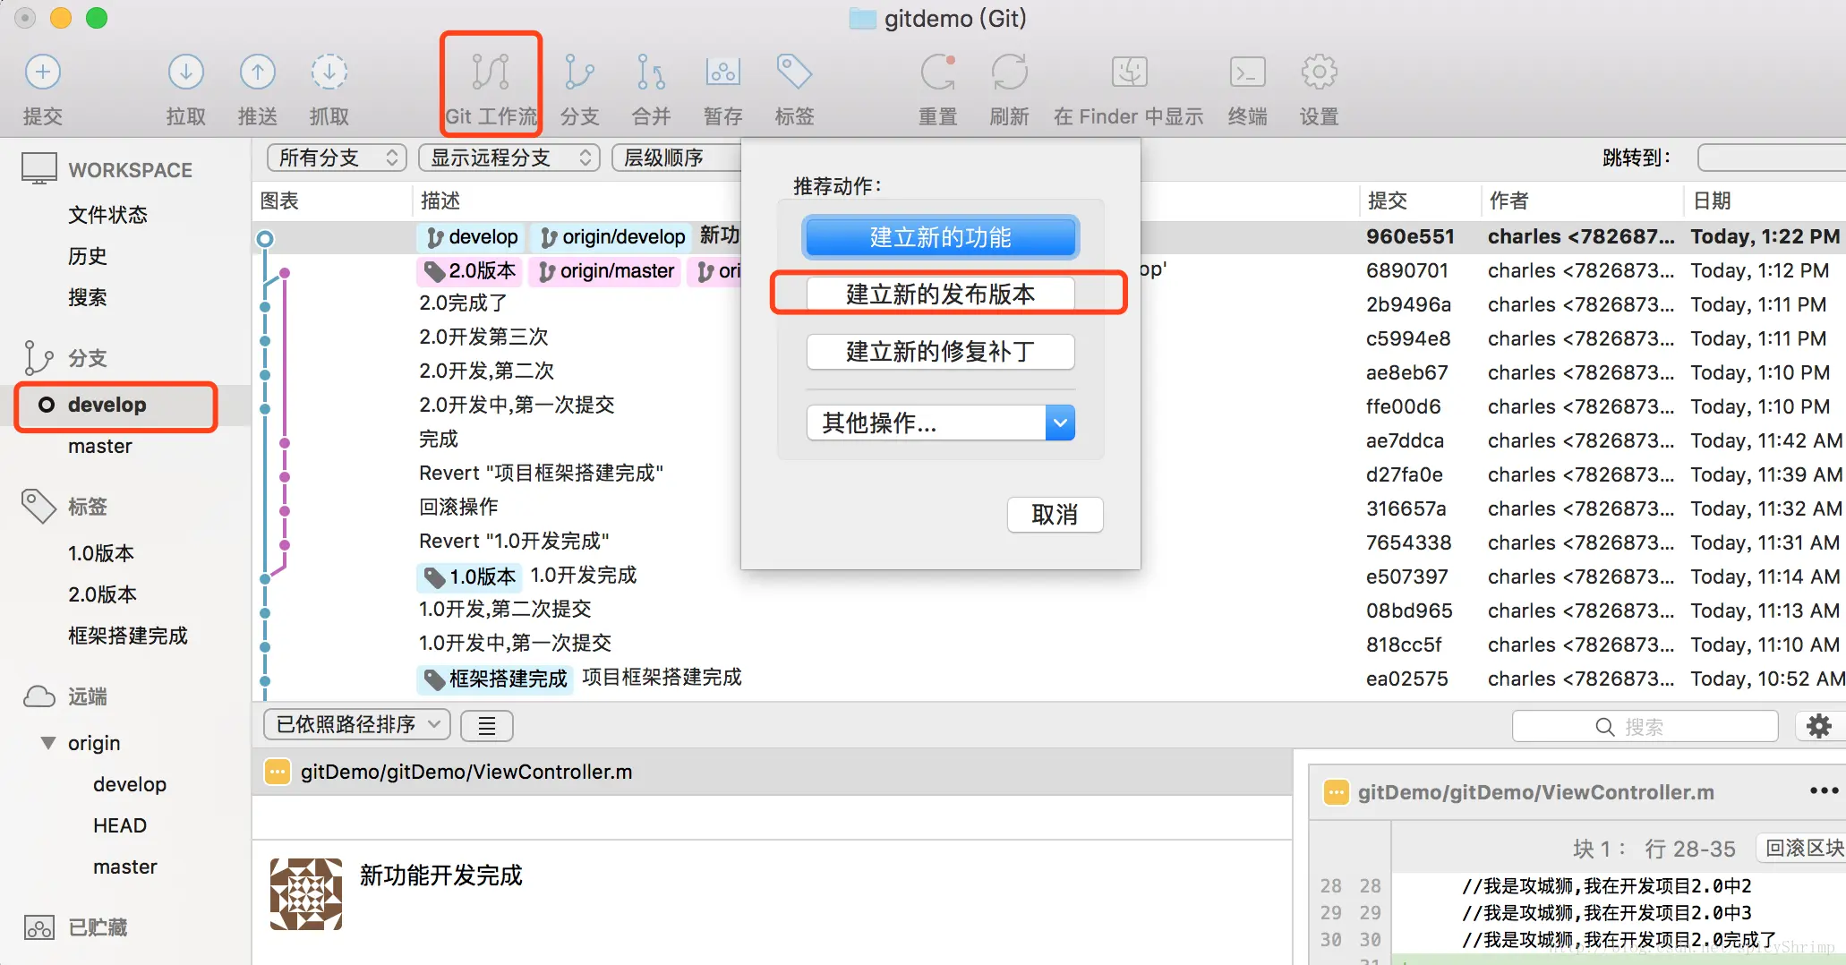Click the 取消 button

pos(1055,515)
